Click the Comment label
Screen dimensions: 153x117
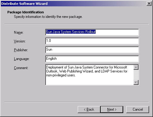(21, 68)
